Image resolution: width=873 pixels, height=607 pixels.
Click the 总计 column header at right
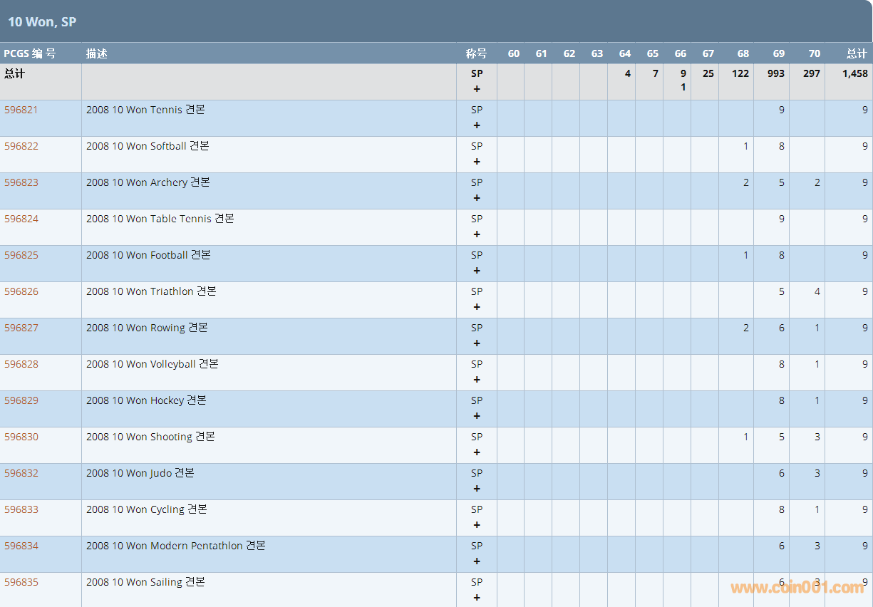857,53
